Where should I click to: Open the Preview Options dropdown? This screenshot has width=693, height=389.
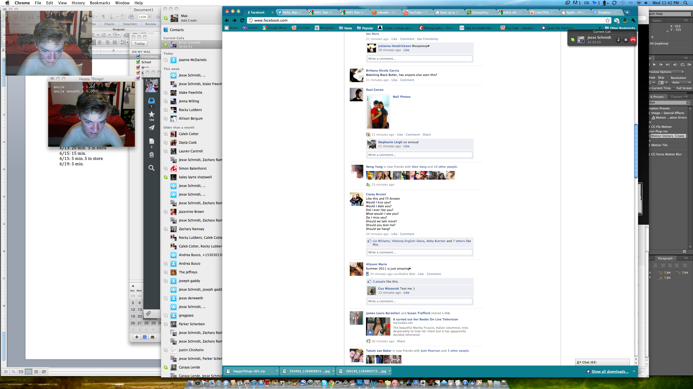click(x=667, y=72)
